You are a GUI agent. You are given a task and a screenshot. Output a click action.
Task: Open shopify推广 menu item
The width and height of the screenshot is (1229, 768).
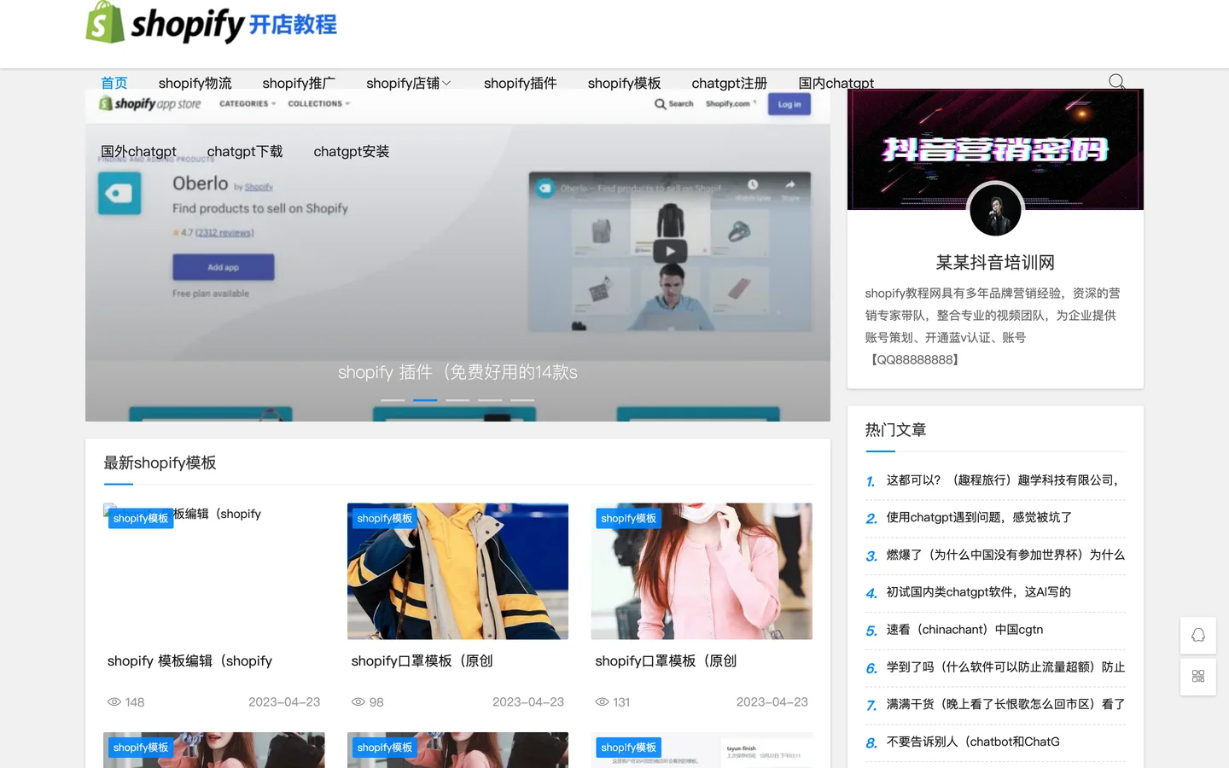(x=299, y=83)
